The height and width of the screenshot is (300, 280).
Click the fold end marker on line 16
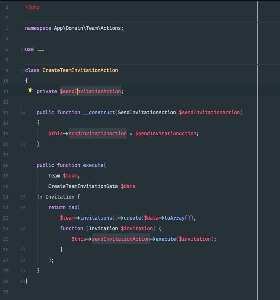point(23,144)
